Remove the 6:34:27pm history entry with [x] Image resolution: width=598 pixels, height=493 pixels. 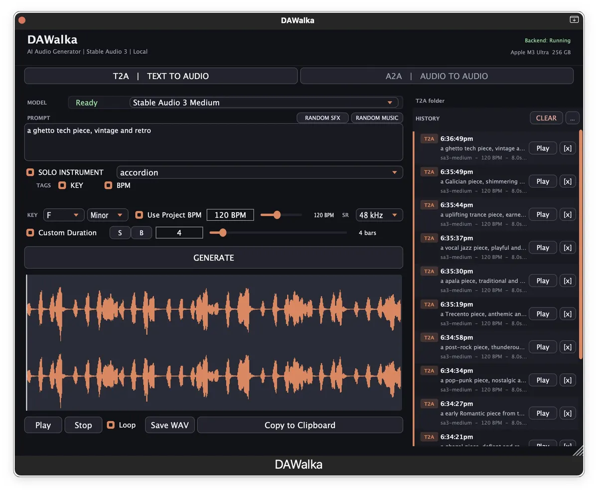pyautogui.click(x=568, y=413)
